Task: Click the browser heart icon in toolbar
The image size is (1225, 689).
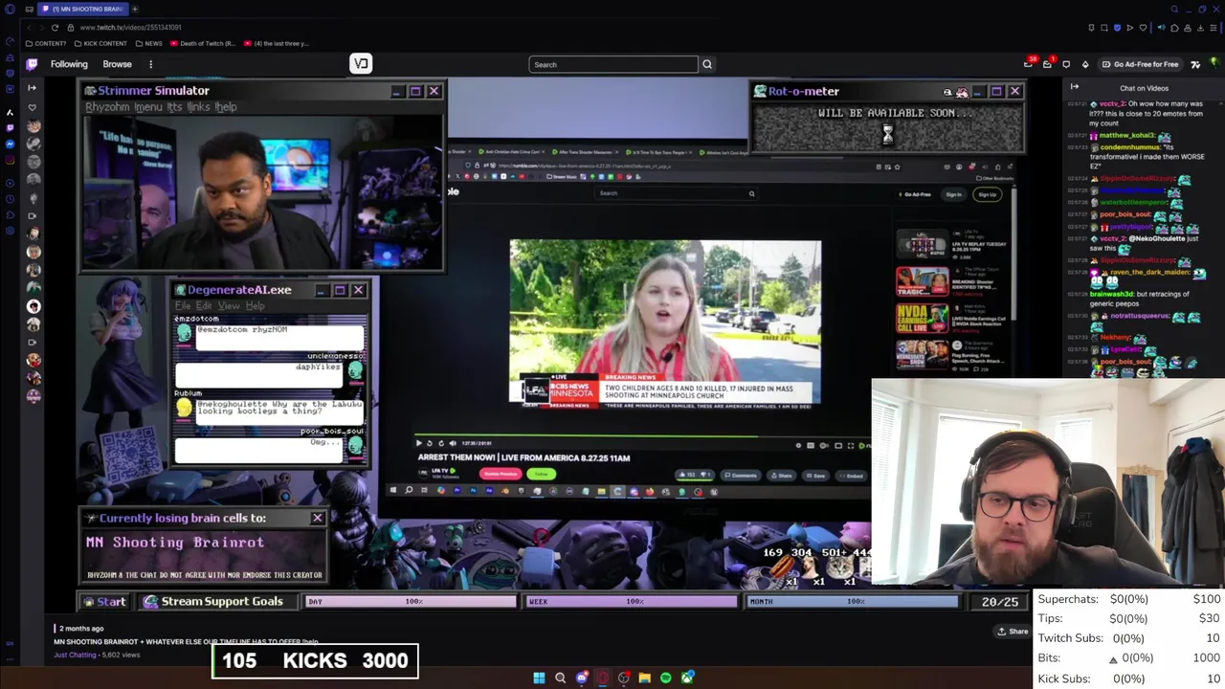Action: tap(1143, 28)
